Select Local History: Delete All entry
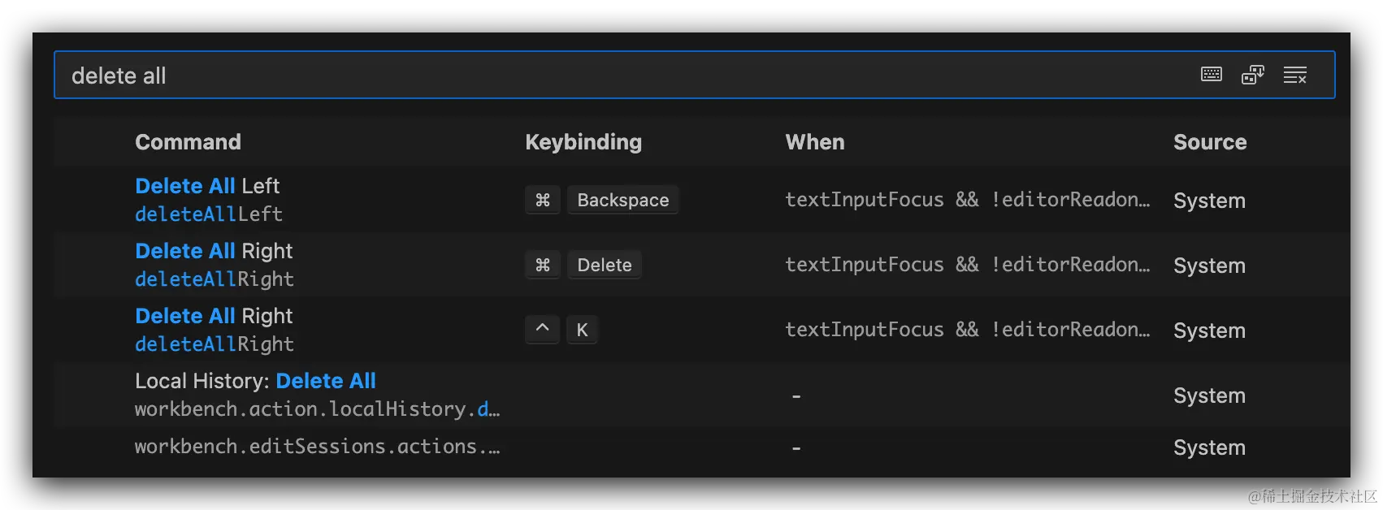Image resolution: width=1383 pixels, height=510 pixels. tap(255, 381)
